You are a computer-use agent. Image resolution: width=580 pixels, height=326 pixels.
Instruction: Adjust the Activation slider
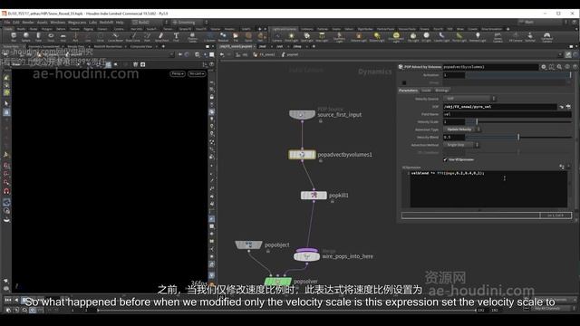(x=518, y=75)
